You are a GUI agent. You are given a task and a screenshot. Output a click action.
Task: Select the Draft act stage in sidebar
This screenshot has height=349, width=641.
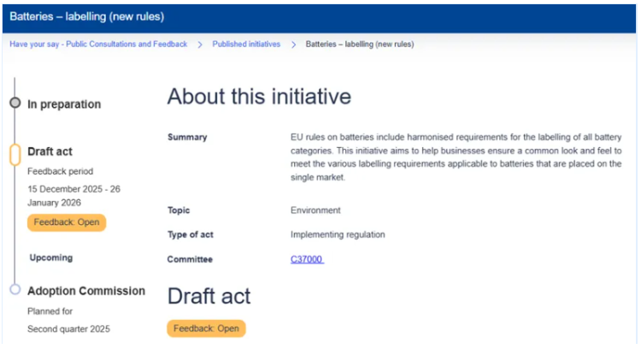50,151
